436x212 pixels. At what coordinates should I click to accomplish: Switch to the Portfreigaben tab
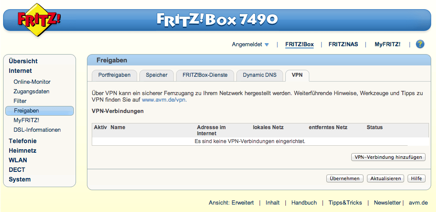(114, 75)
